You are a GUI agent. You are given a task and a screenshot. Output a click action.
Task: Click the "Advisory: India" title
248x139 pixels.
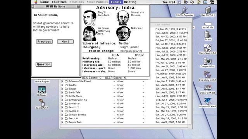coord(115,8)
